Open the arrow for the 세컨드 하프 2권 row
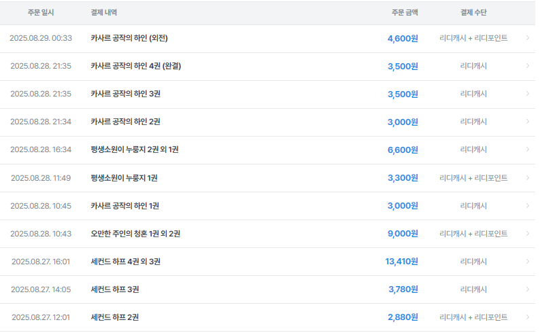This screenshot has width=553, height=335. pos(527,317)
